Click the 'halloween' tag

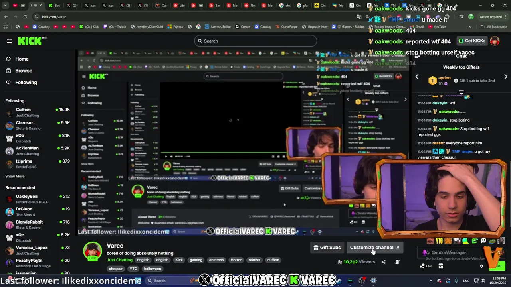point(153,269)
